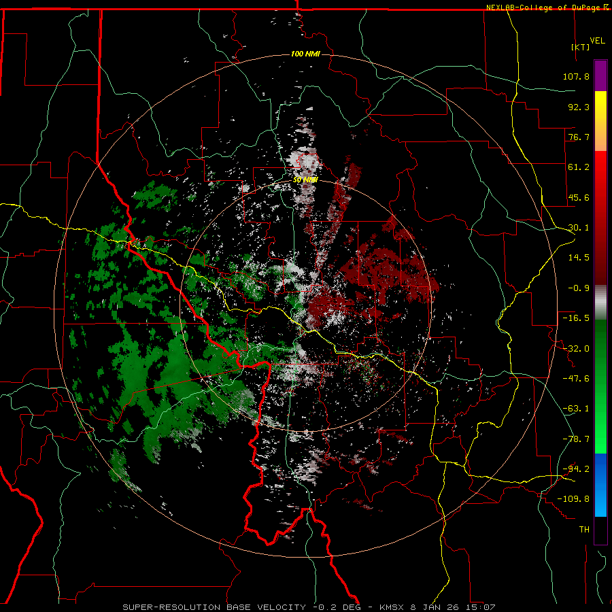612x612 pixels.
Task: Select the -32.0 value on velocity scale
Action: click(576, 349)
